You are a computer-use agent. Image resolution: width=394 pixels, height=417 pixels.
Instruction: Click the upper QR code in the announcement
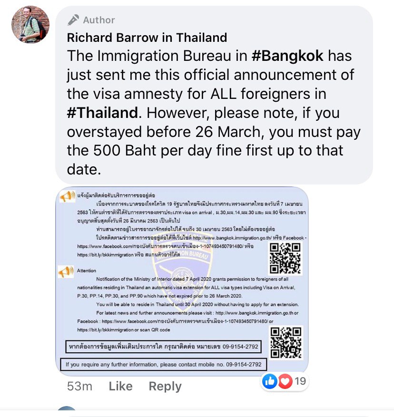click(x=285, y=258)
